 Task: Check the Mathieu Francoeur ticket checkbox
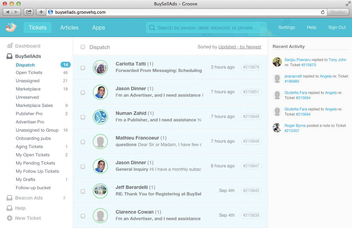click(83, 142)
